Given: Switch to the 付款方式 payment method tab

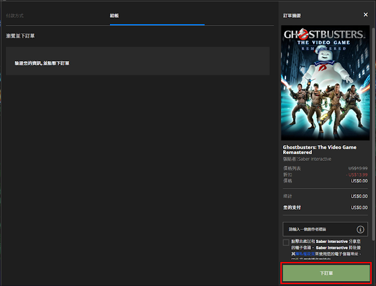Looking at the screenshot, I should (x=15, y=16).
